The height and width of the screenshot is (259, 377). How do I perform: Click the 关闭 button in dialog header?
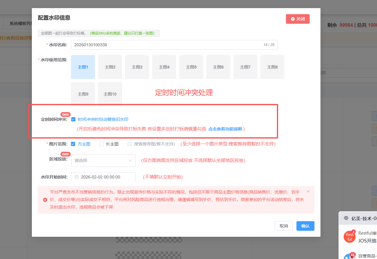298,19
